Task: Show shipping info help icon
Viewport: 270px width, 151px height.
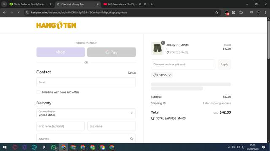Action: 164,103
